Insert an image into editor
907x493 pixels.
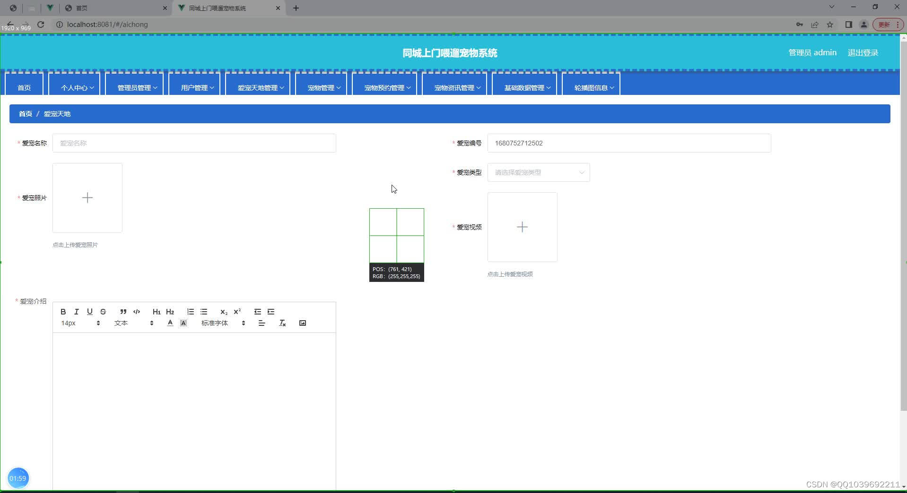point(303,323)
